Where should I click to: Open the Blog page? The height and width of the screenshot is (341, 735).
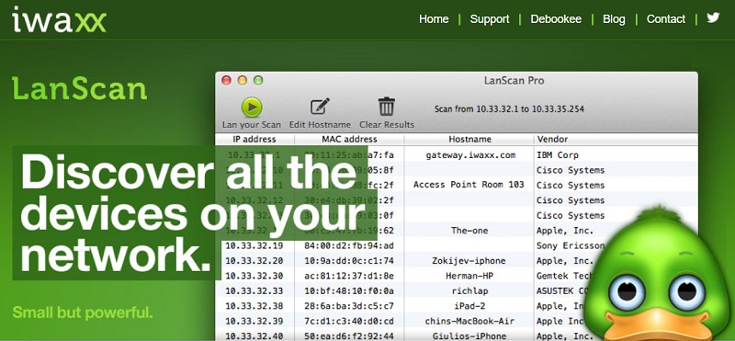point(614,19)
